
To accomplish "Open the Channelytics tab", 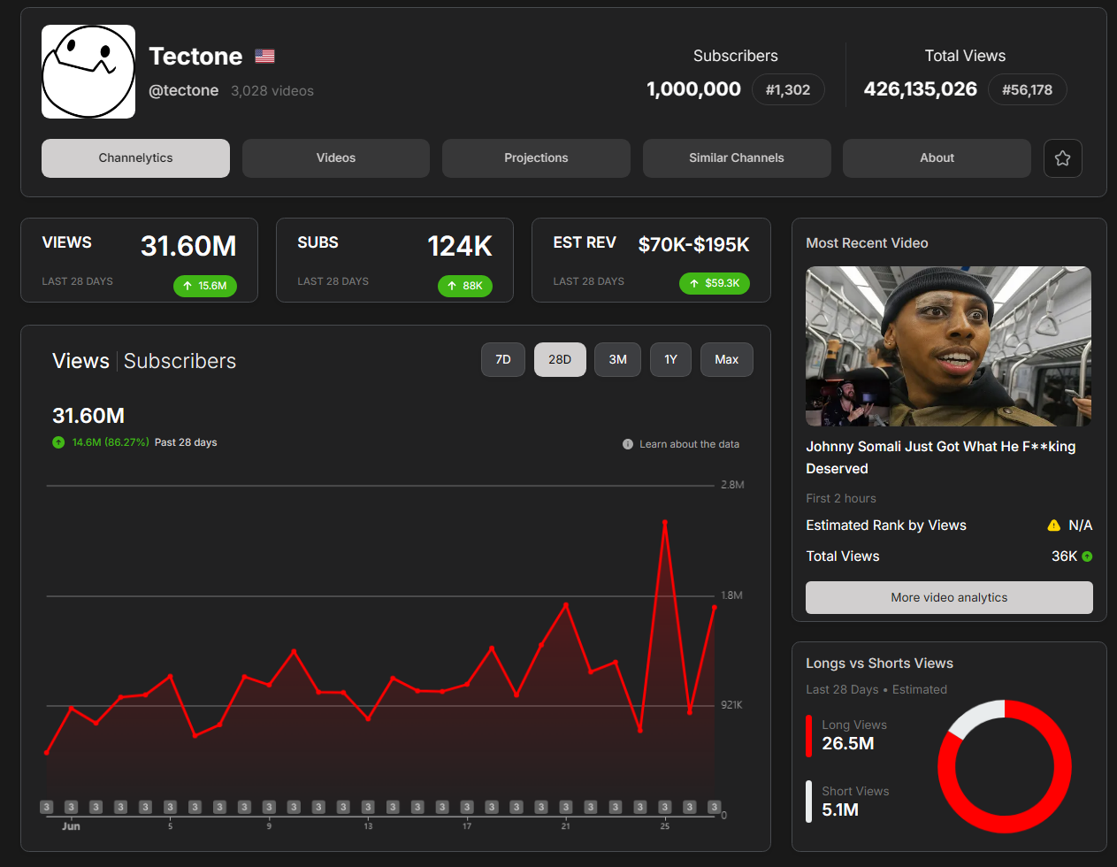I will 135,158.
